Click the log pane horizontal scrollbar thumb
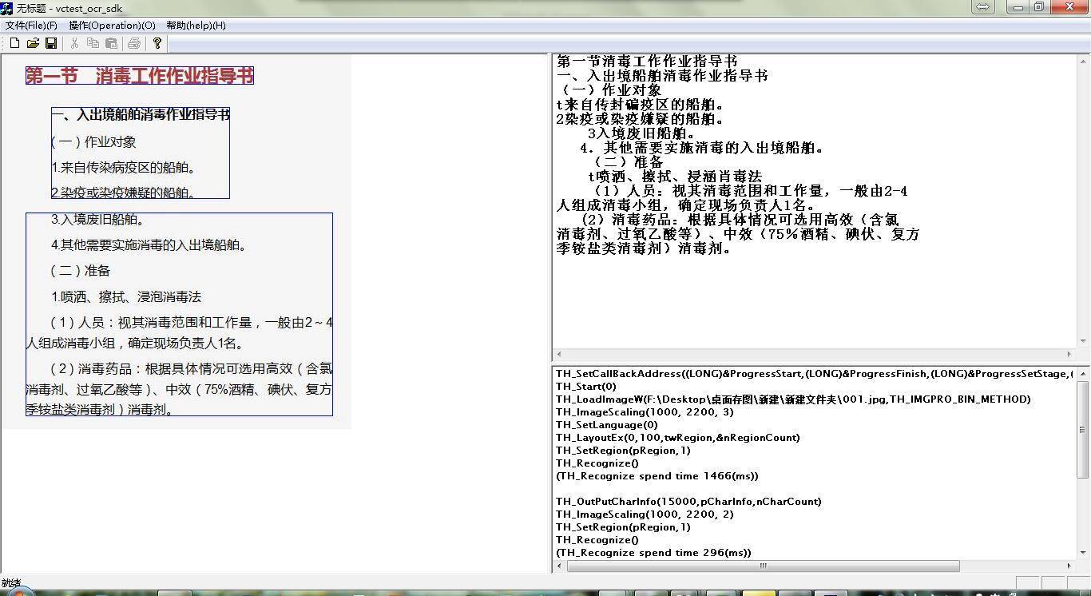The image size is (1091, 596). tap(763, 566)
